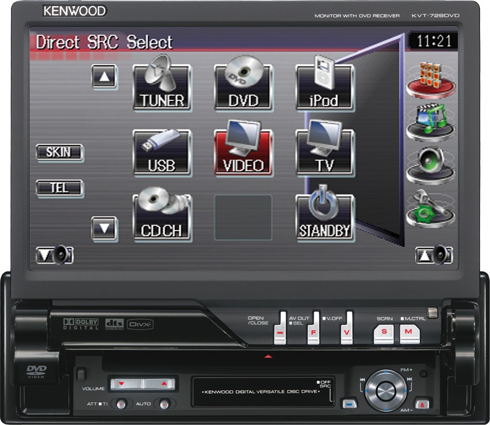490x425 pixels.
Task: Push the M button for M.CTRL
Action: (x=409, y=334)
